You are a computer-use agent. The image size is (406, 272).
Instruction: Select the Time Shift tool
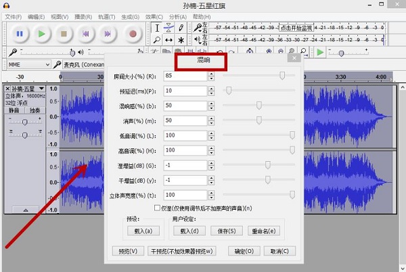point(168,41)
